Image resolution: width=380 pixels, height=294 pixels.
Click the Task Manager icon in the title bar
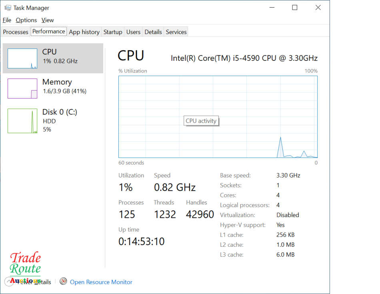click(9, 7)
